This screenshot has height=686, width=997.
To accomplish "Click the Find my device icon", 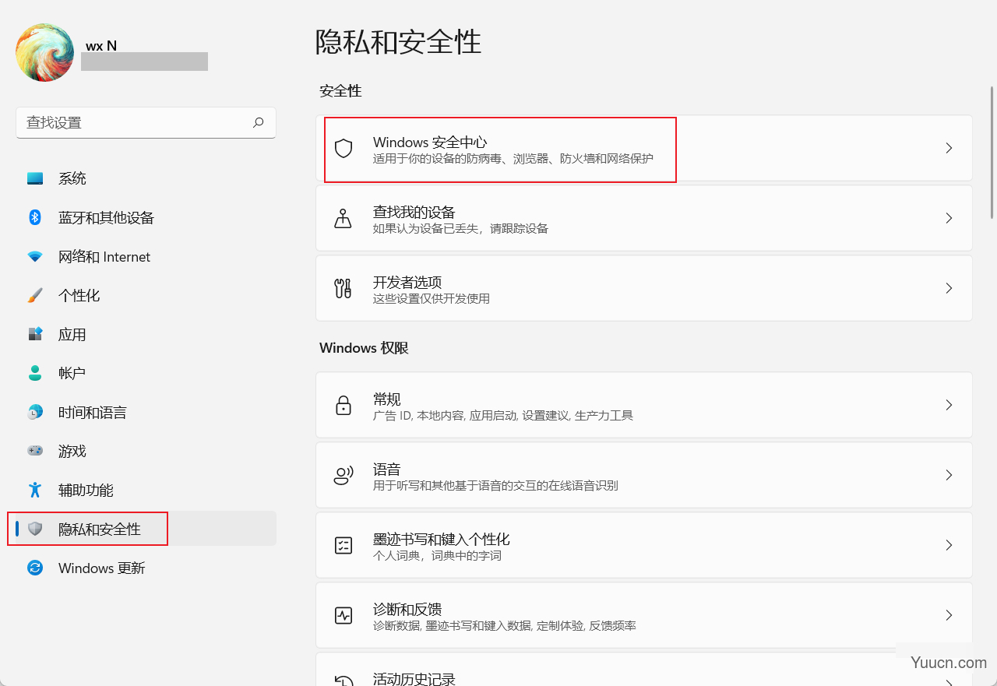I will click(343, 218).
